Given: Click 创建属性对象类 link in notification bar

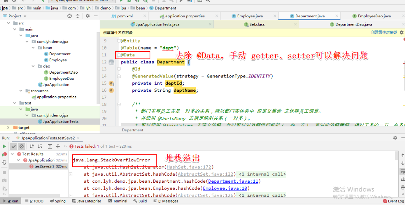Looking at the screenshot, I should pos(384,33).
